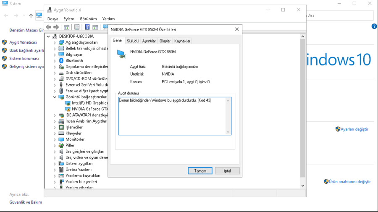Switch to the Ayrıntılar tab
The width and height of the screenshot is (378, 212).
click(x=149, y=41)
